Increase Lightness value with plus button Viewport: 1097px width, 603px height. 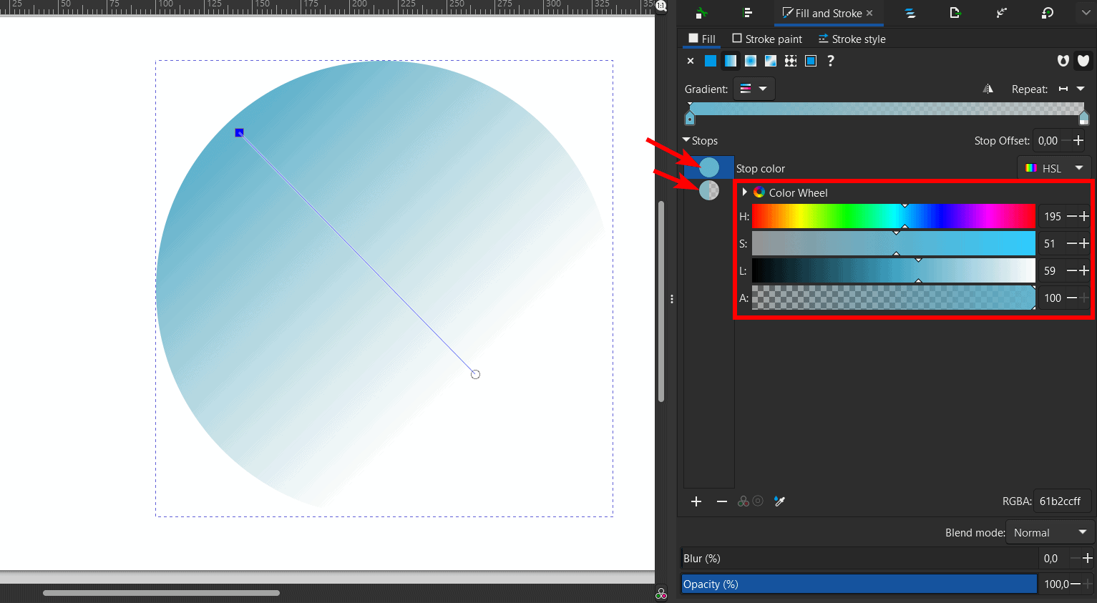(1084, 270)
